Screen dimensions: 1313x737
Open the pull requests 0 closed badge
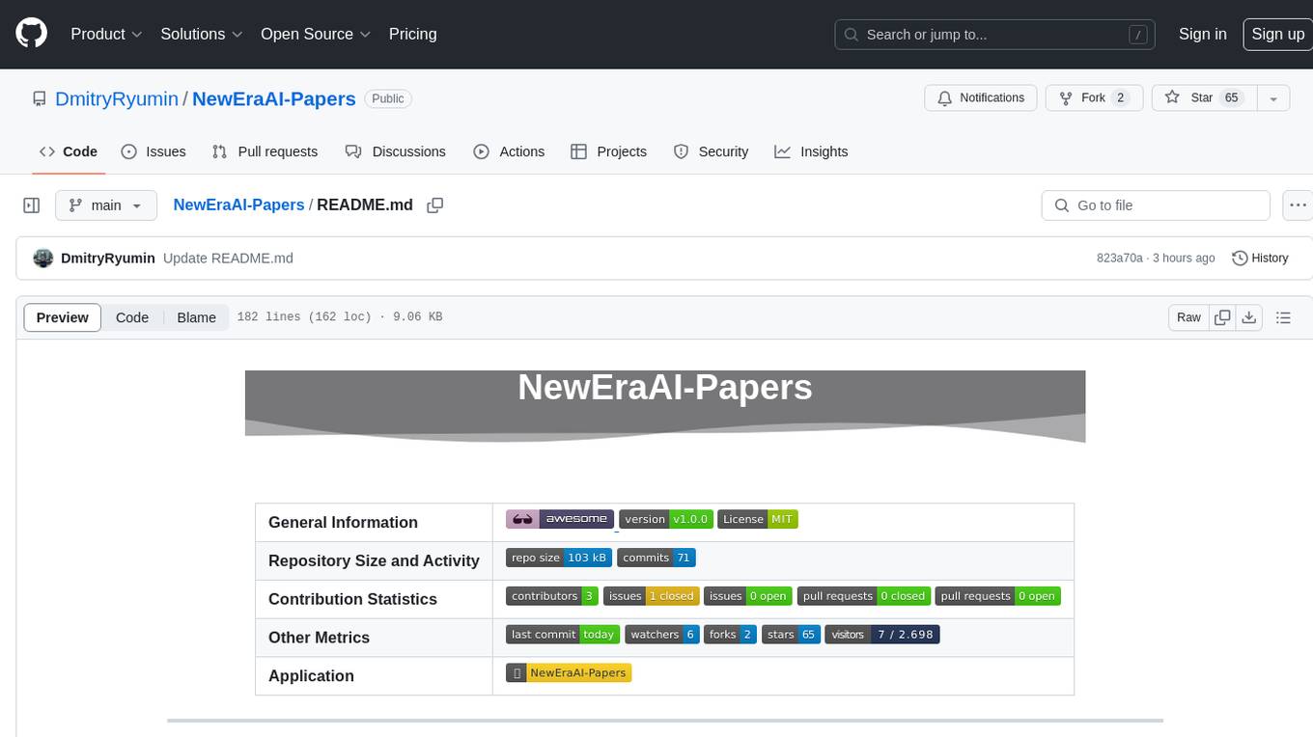tap(864, 596)
